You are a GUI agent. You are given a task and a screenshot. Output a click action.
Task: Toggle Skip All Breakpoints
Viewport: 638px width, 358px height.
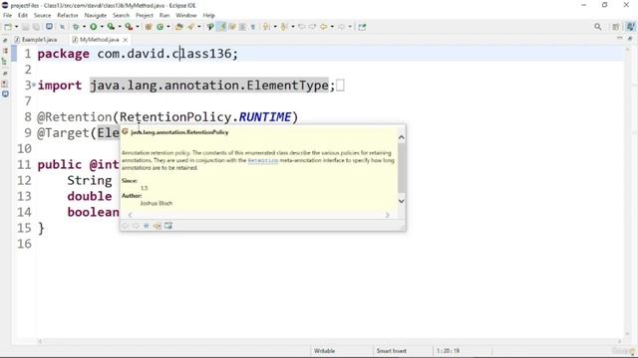click(62, 27)
